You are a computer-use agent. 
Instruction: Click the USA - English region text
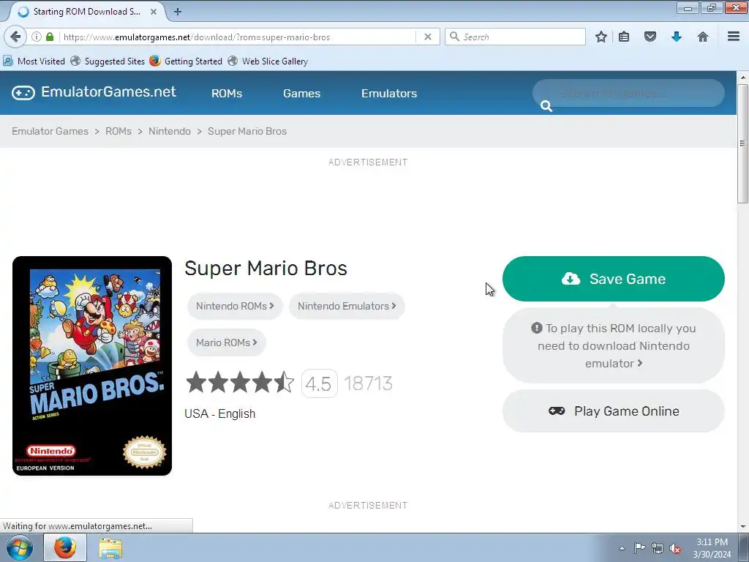pos(219,414)
